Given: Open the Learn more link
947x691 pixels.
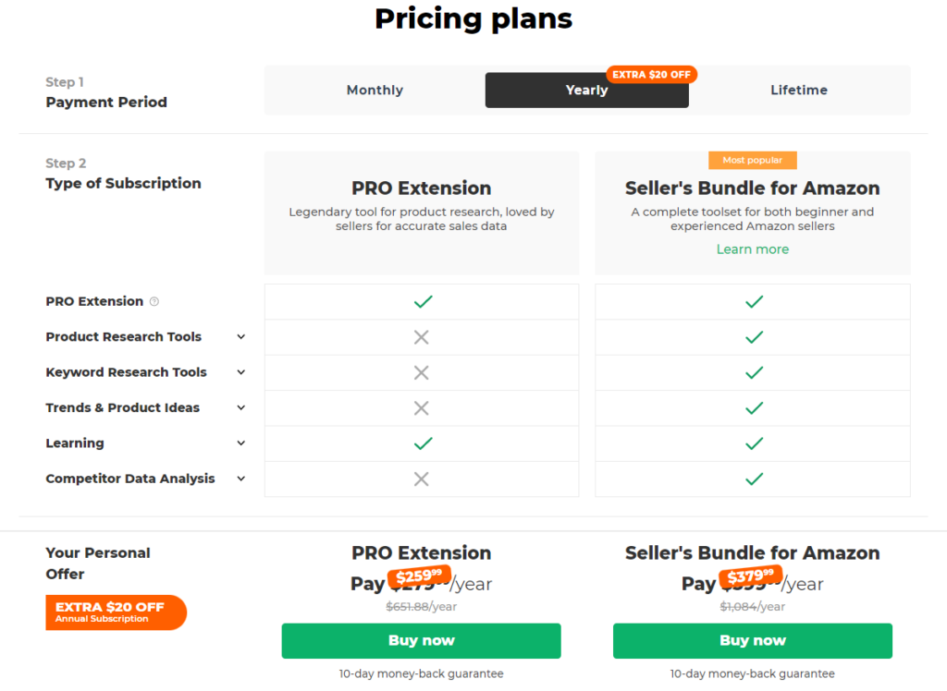Looking at the screenshot, I should (753, 249).
